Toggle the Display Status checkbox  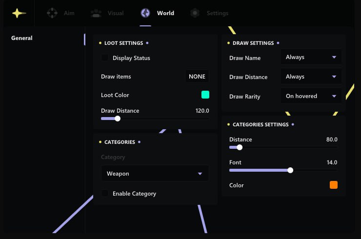[x=105, y=58]
